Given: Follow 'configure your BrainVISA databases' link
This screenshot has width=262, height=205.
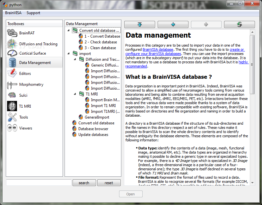Looking at the screenshot, I should pos(153,54).
